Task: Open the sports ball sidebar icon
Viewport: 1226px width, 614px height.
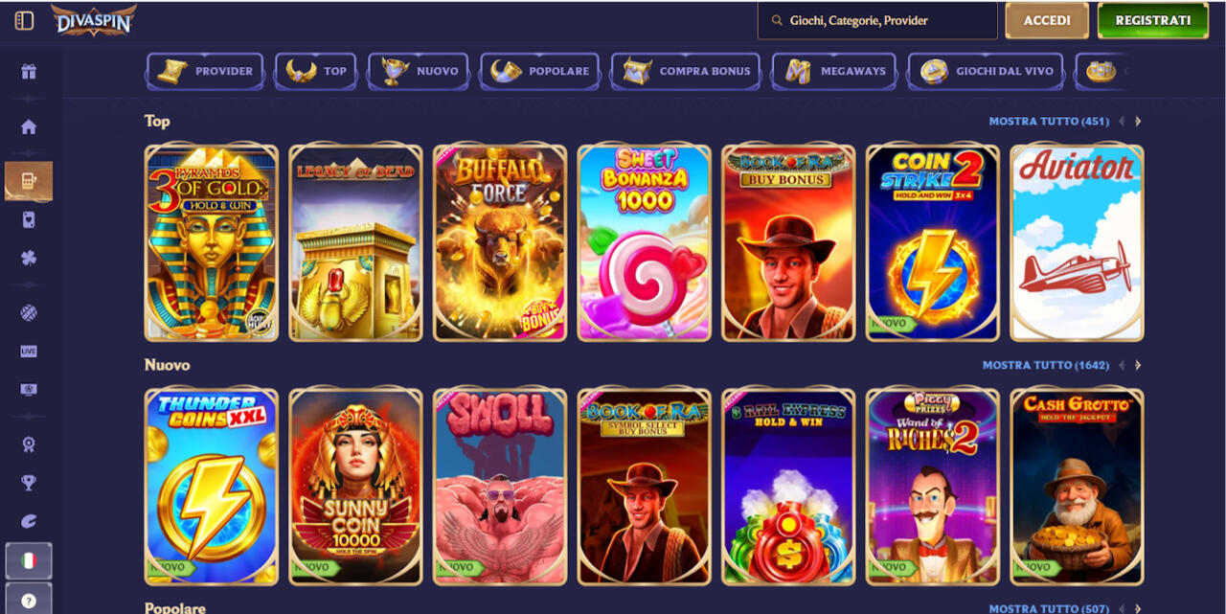Action: tap(29, 312)
